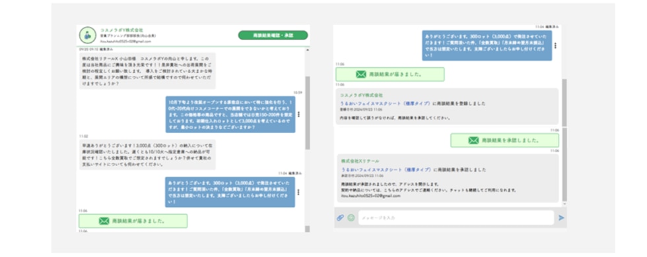The image size is (647, 257).
Task: Click 株式会社Xリテール heading in approved card
Action: (360, 161)
